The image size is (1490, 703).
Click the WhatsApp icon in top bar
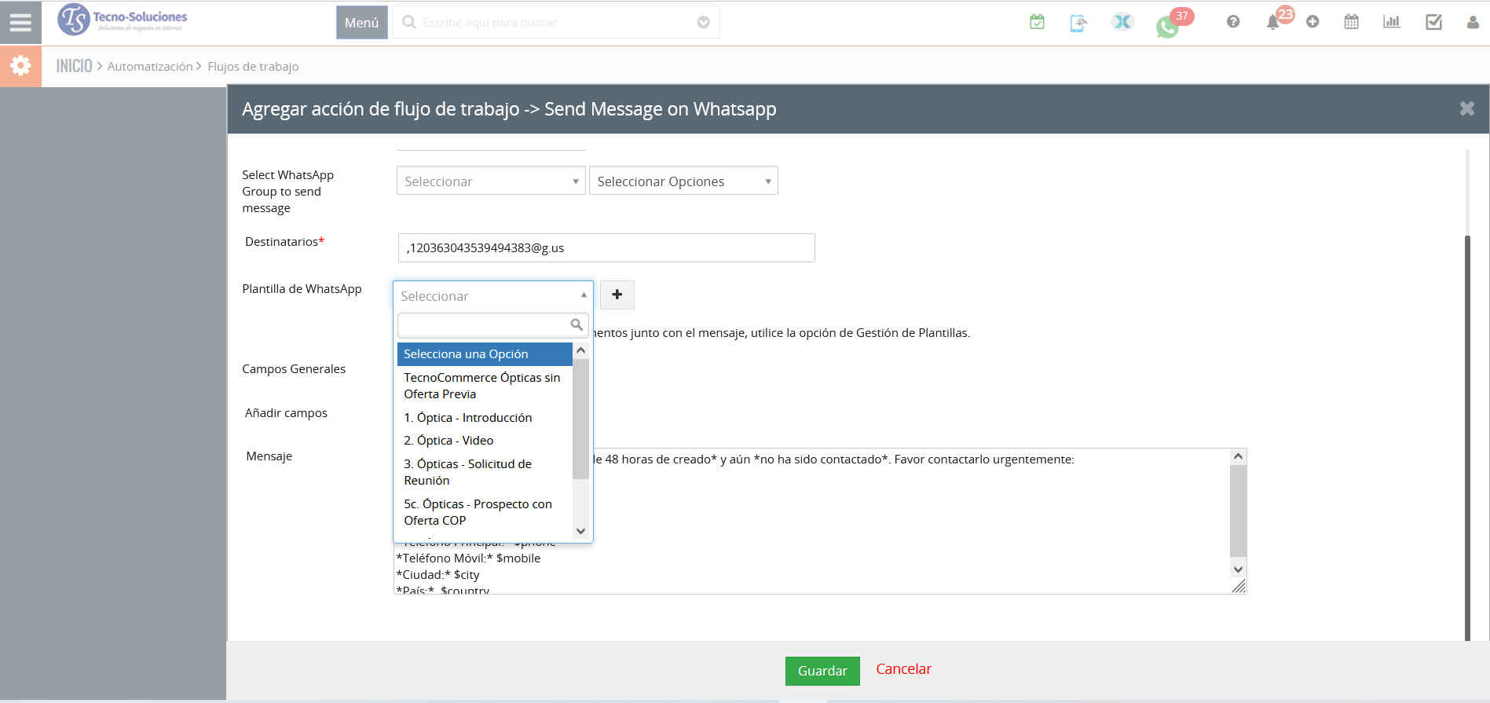coord(1167,27)
